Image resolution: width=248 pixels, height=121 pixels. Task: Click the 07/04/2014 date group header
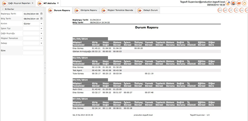(90, 99)
